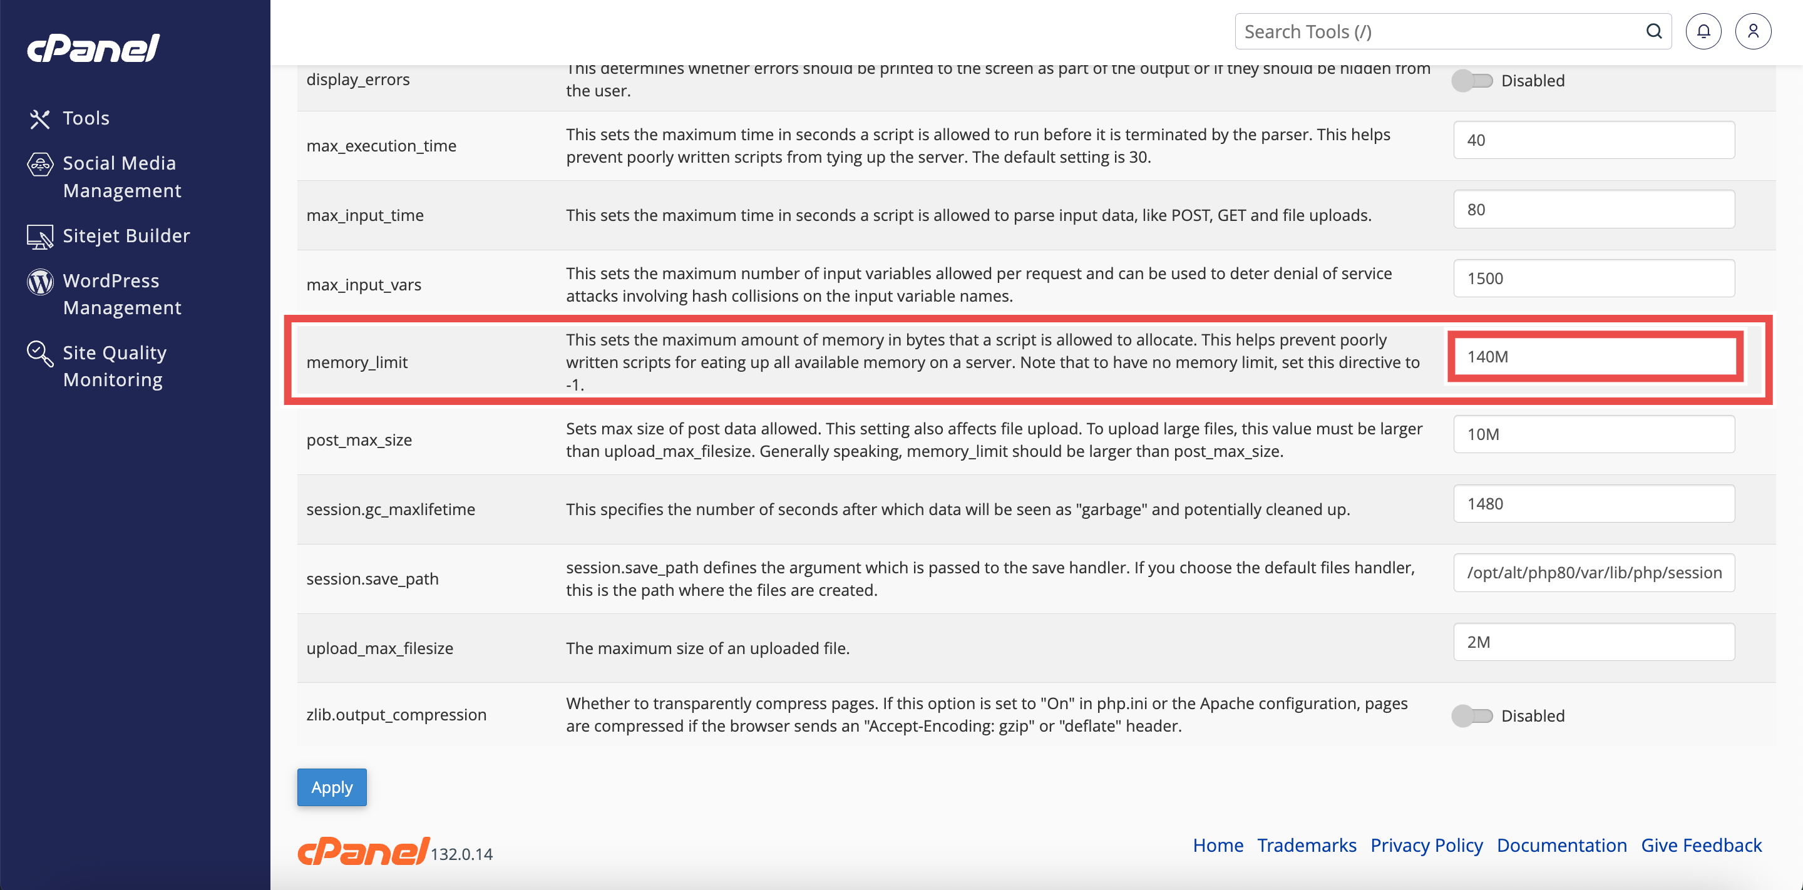The height and width of the screenshot is (890, 1803).
Task: Focus the memory_limit value field
Action: click(x=1595, y=357)
